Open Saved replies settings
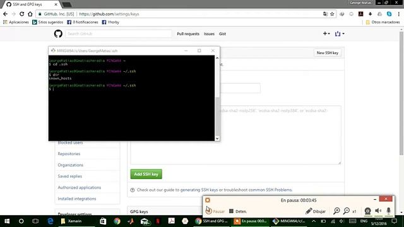The width and height of the screenshot is (404, 227). point(70,177)
